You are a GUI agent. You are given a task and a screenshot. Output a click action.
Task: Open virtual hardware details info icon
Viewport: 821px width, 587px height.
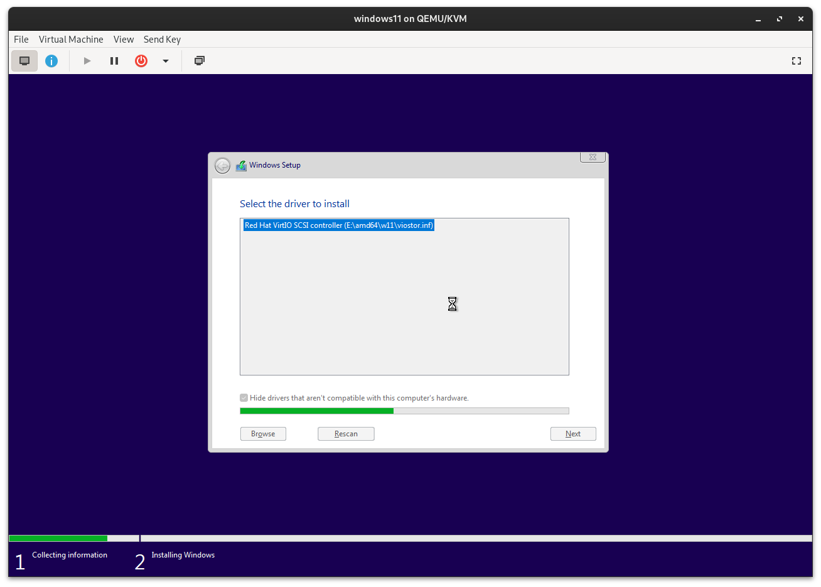tap(51, 61)
